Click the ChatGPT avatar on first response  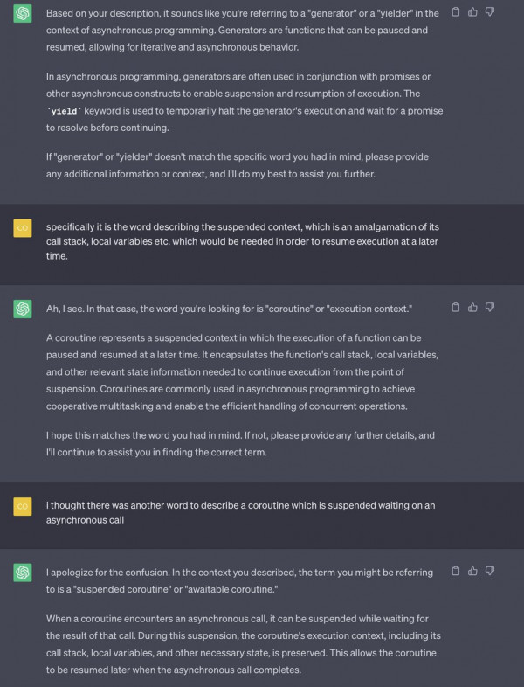click(23, 14)
